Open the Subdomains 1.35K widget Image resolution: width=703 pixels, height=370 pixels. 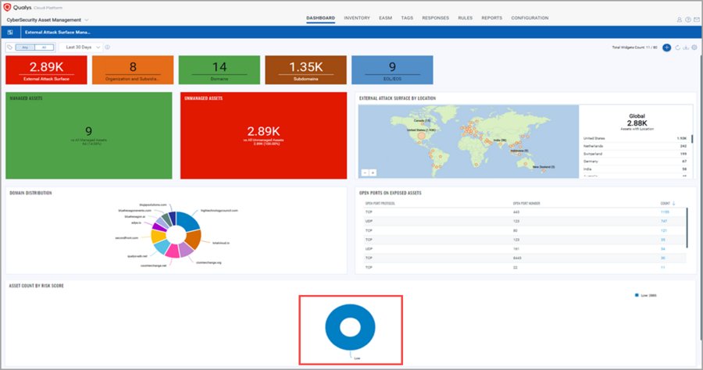[305, 70]
